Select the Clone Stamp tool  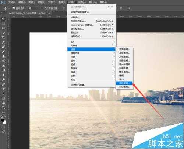(3, 56)
